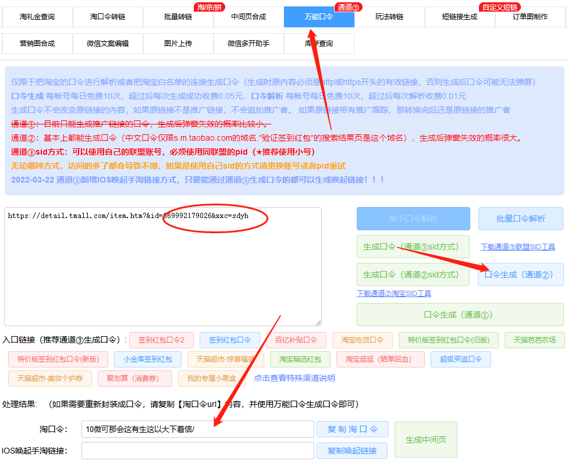This screenshot has width=568, height=471.
Task: Click 生成口令（通道②sid方式）button
Action: point(413,274)
